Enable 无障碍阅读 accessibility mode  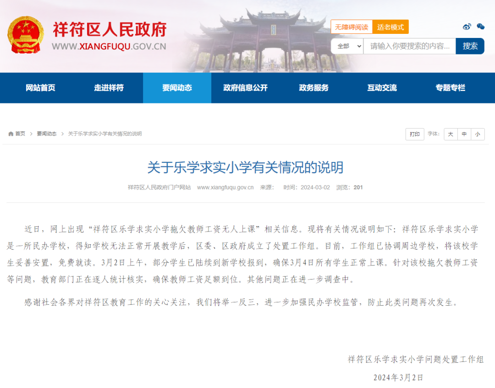[352, 27]
